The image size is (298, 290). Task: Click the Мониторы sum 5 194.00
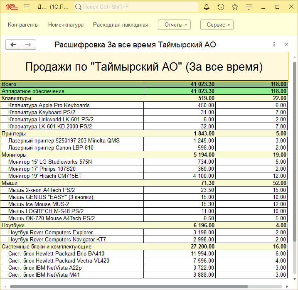point(204,155)
